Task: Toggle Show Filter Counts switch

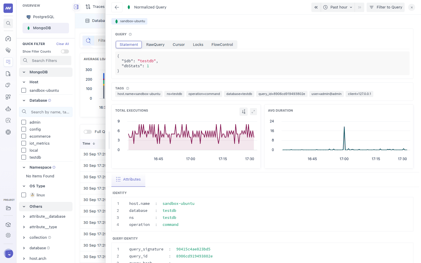Action: coord(65,51)
